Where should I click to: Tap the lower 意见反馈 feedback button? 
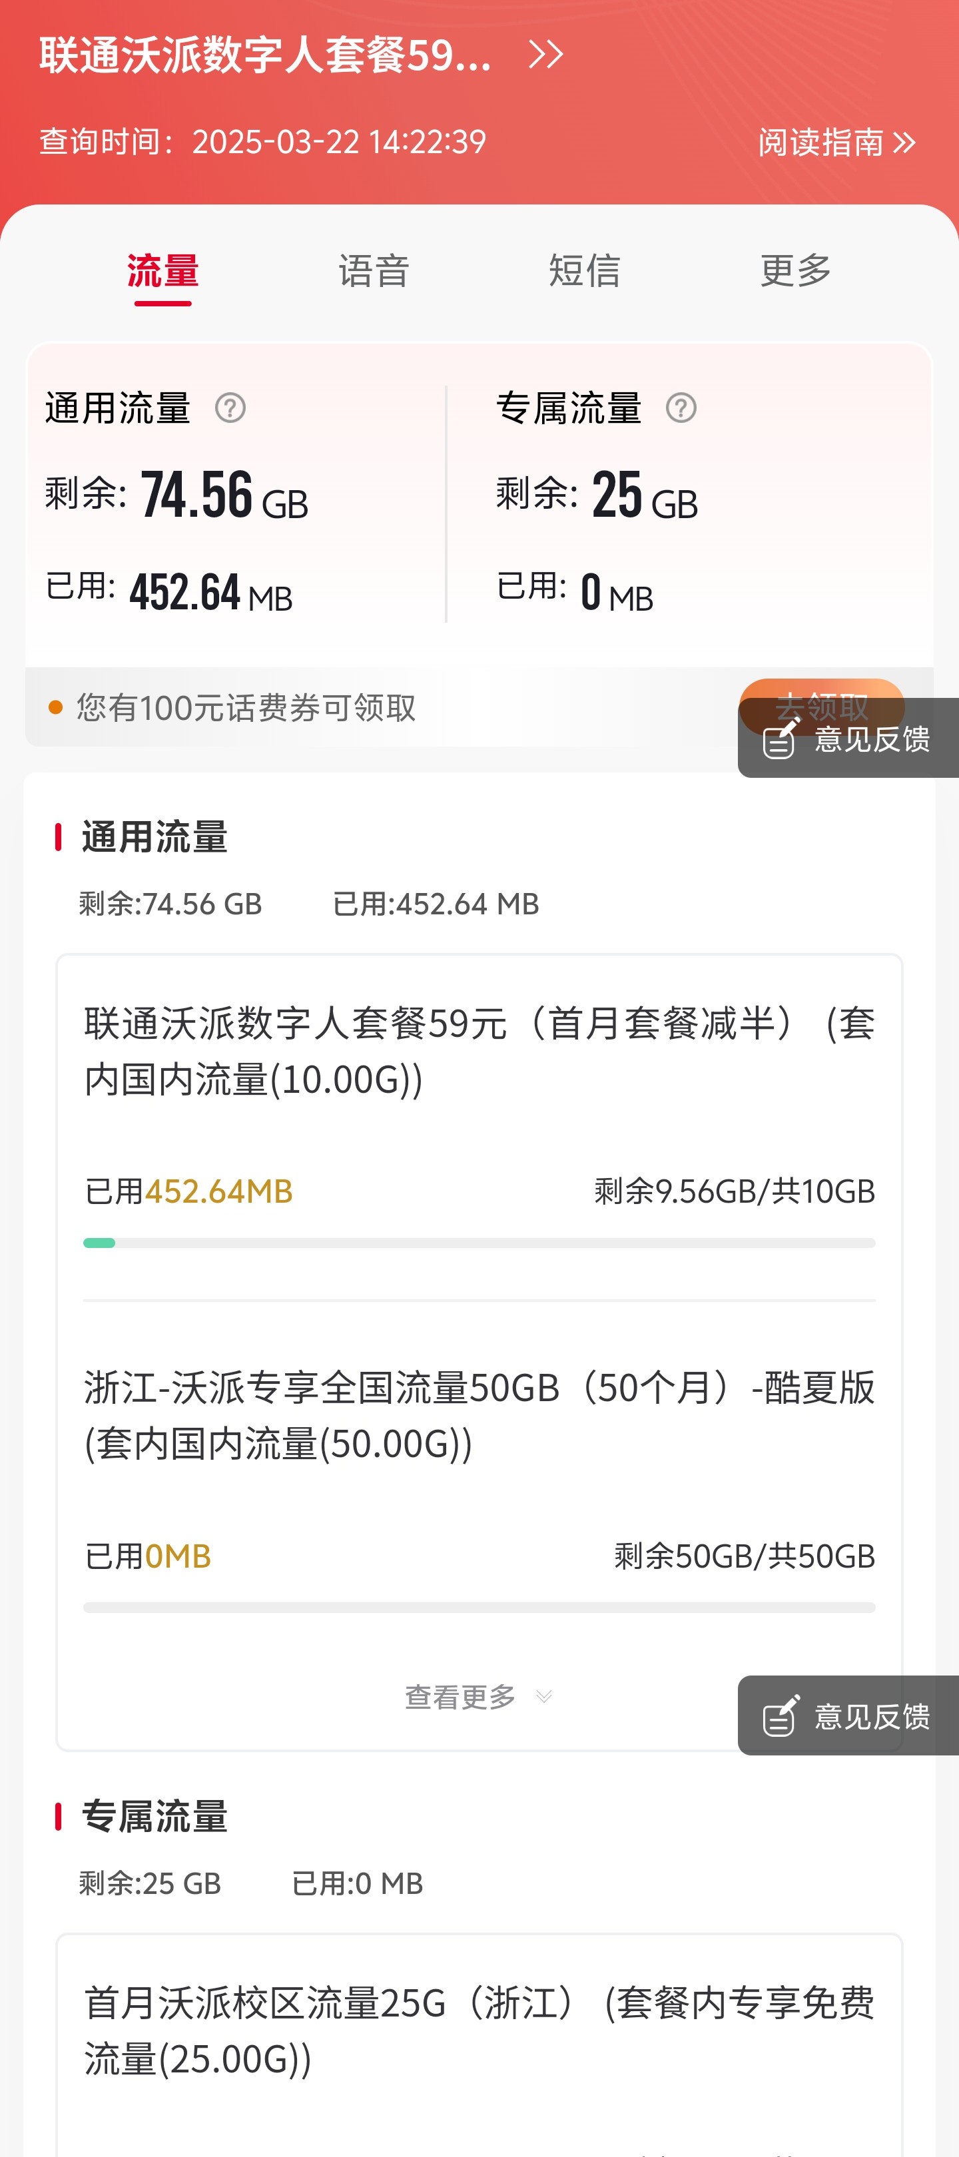point(848,1715)
